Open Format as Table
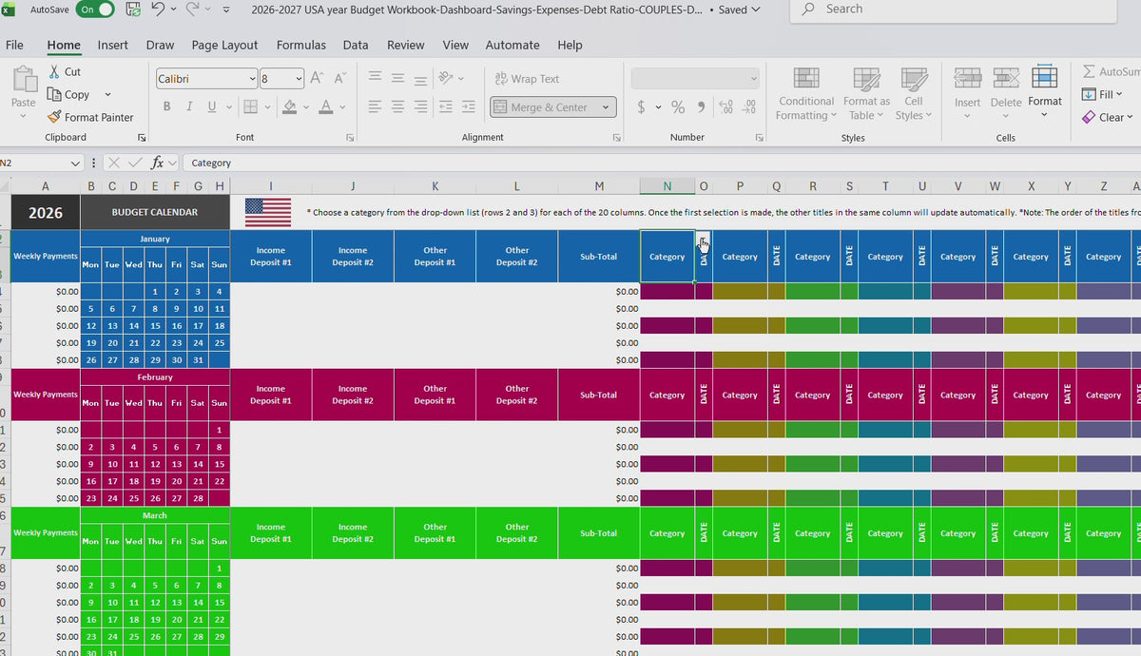This screenshot has width=1141, height=656. [x=866, y=94]
